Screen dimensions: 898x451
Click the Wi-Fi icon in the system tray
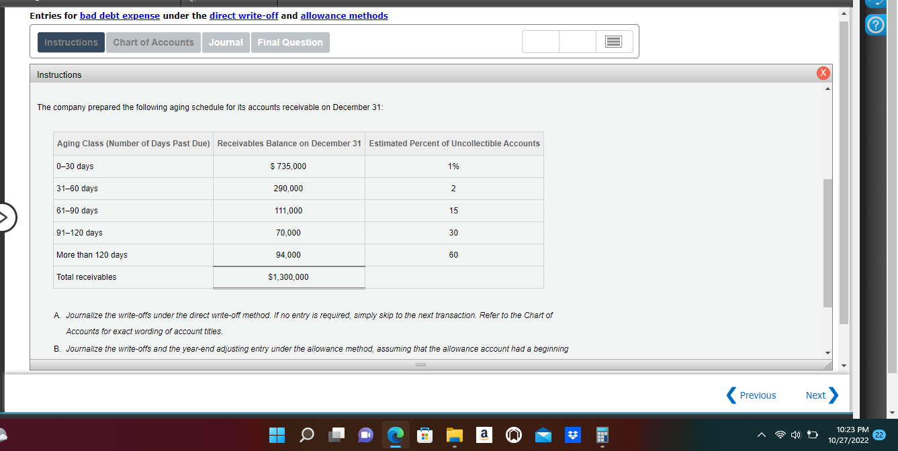(x=780, y=435)
